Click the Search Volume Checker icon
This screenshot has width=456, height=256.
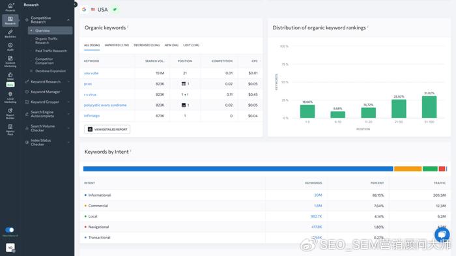click(x=27, y=128)
